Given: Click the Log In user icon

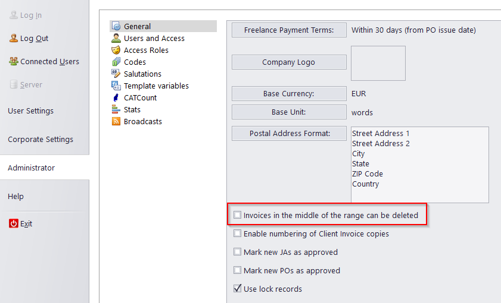Looking at the screenshot, I should tap(14, 15).
